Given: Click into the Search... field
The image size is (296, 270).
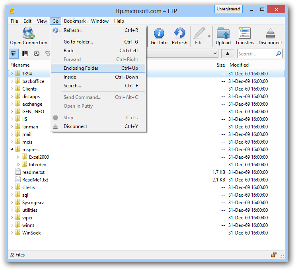Looking at the screenshot, I should pyautogui.click(x=257, y=54).
